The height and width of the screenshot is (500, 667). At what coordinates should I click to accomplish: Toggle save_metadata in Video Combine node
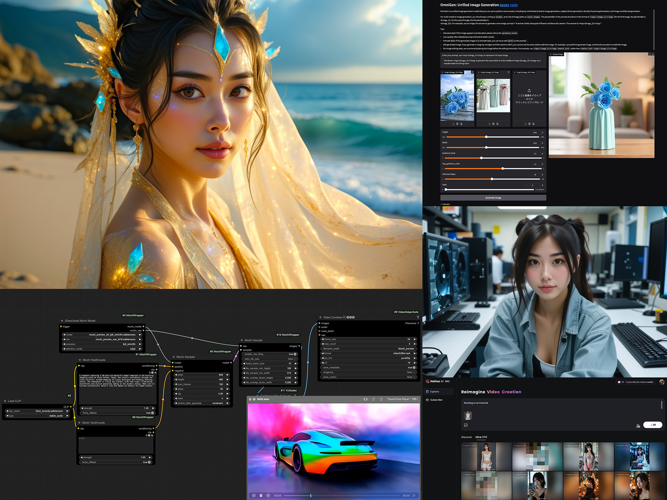413,367
